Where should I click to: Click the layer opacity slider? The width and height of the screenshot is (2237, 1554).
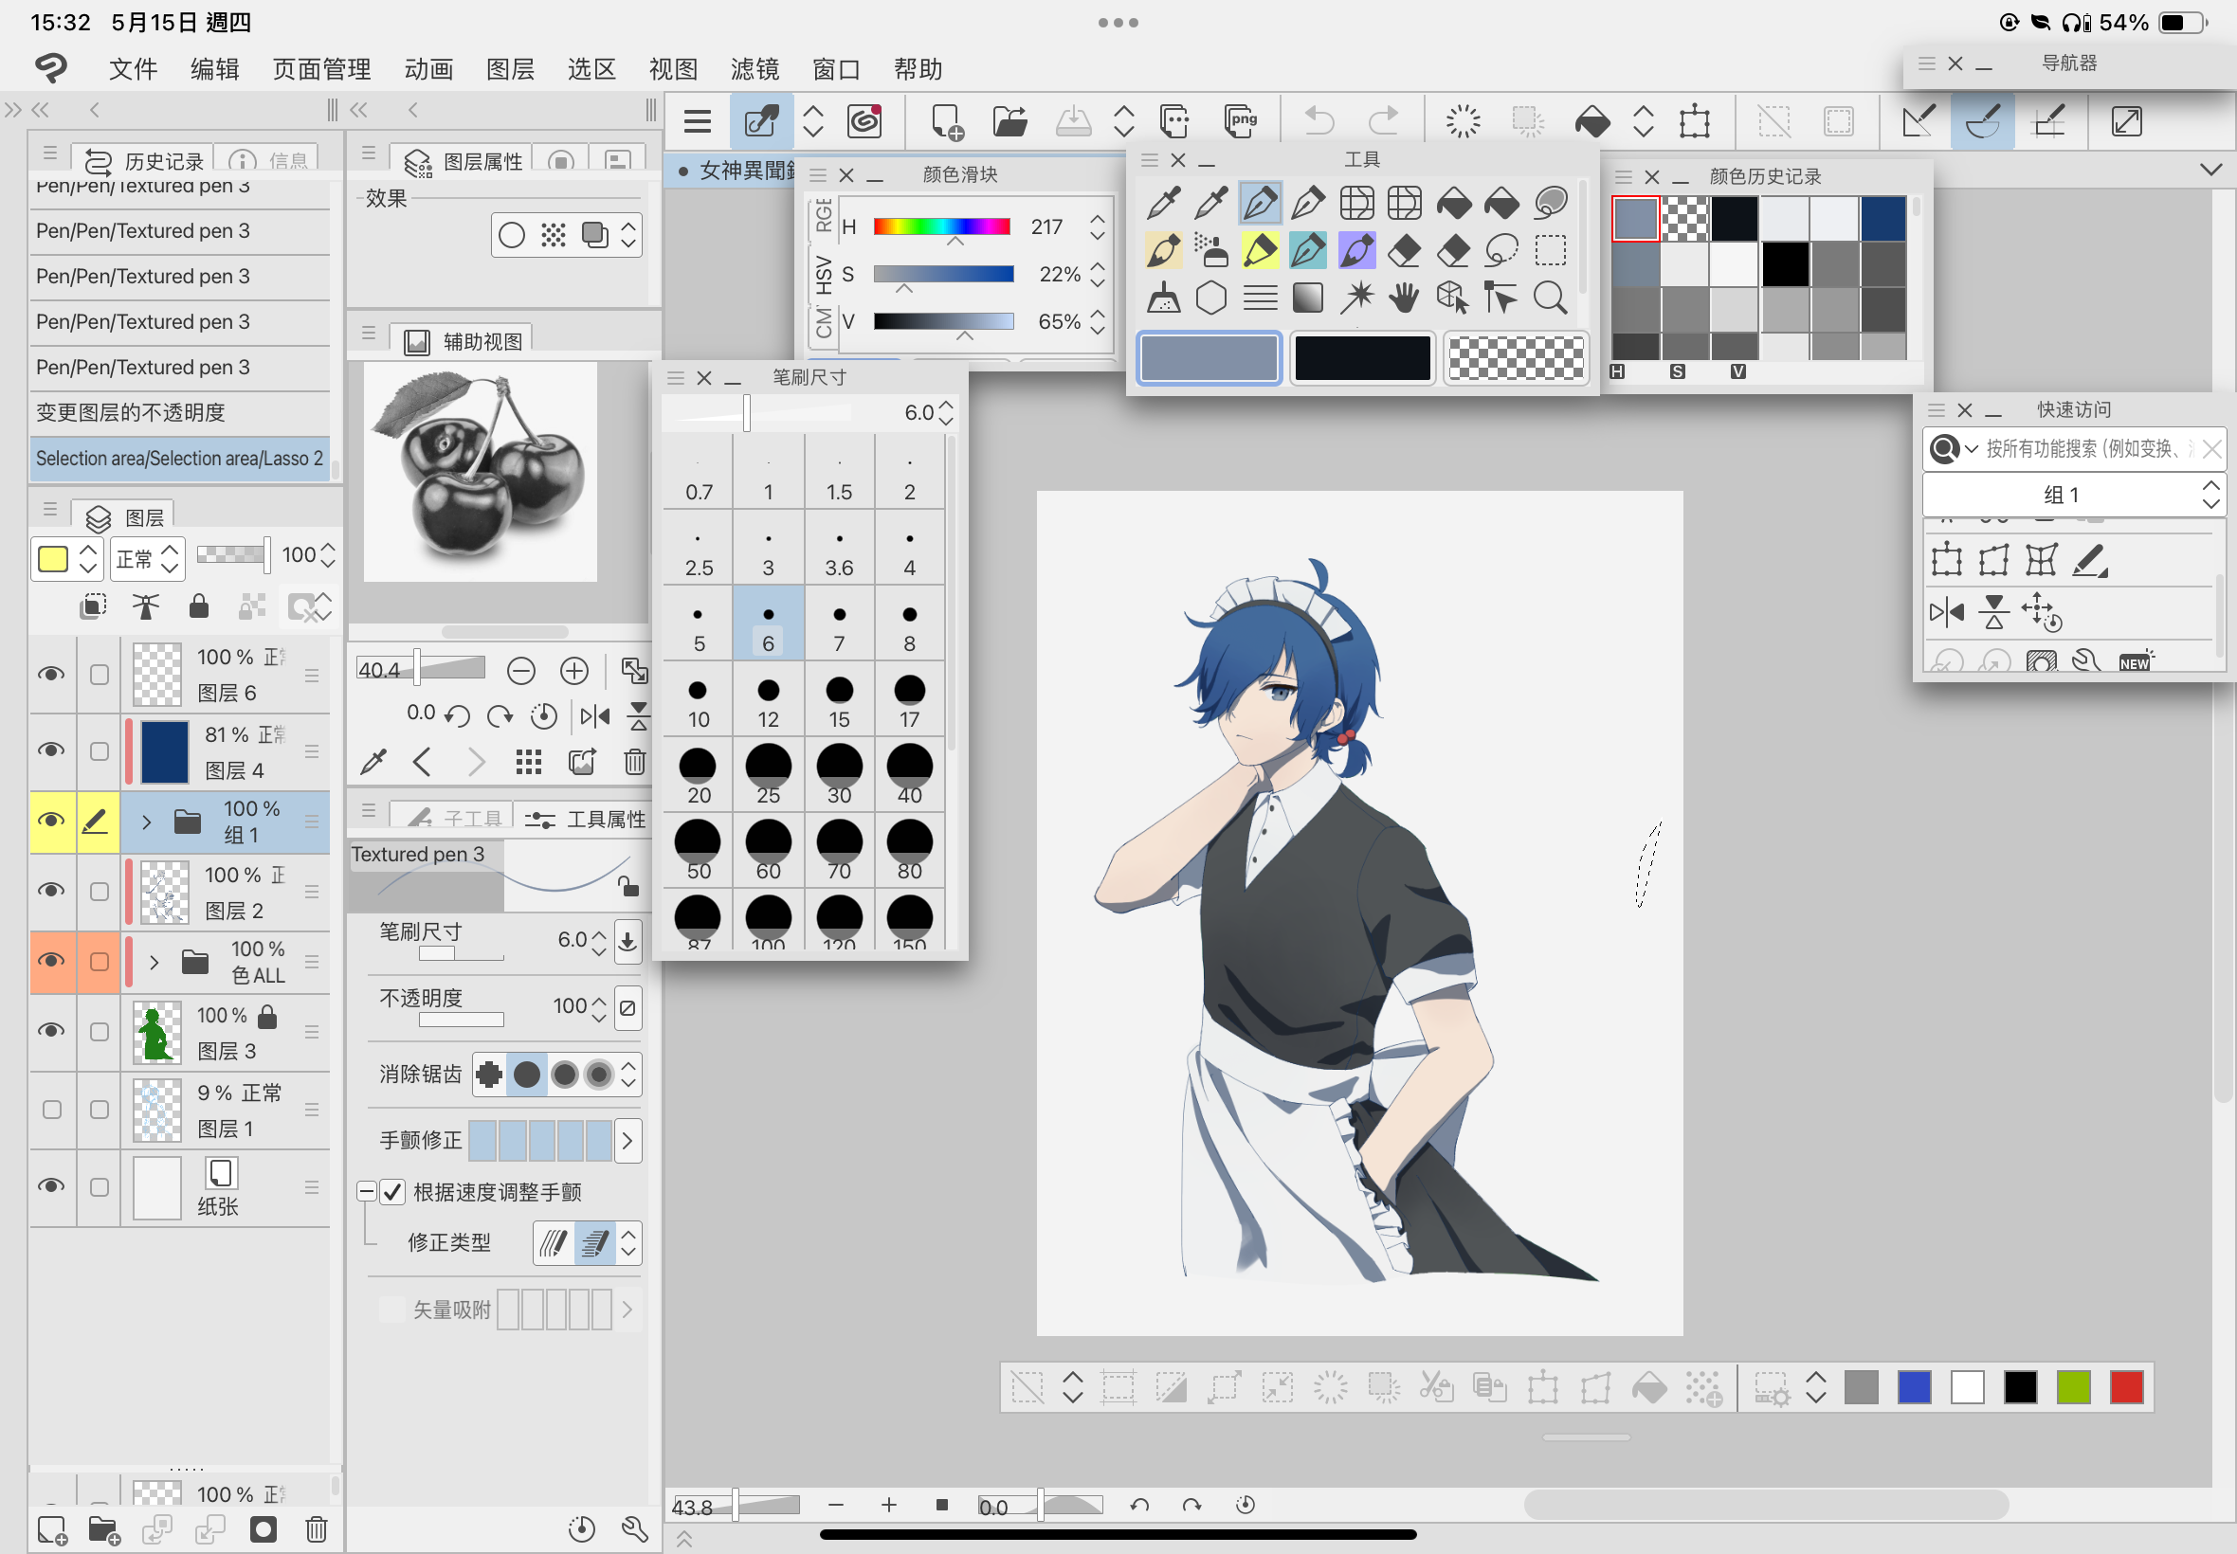click(x=233, y=554)
